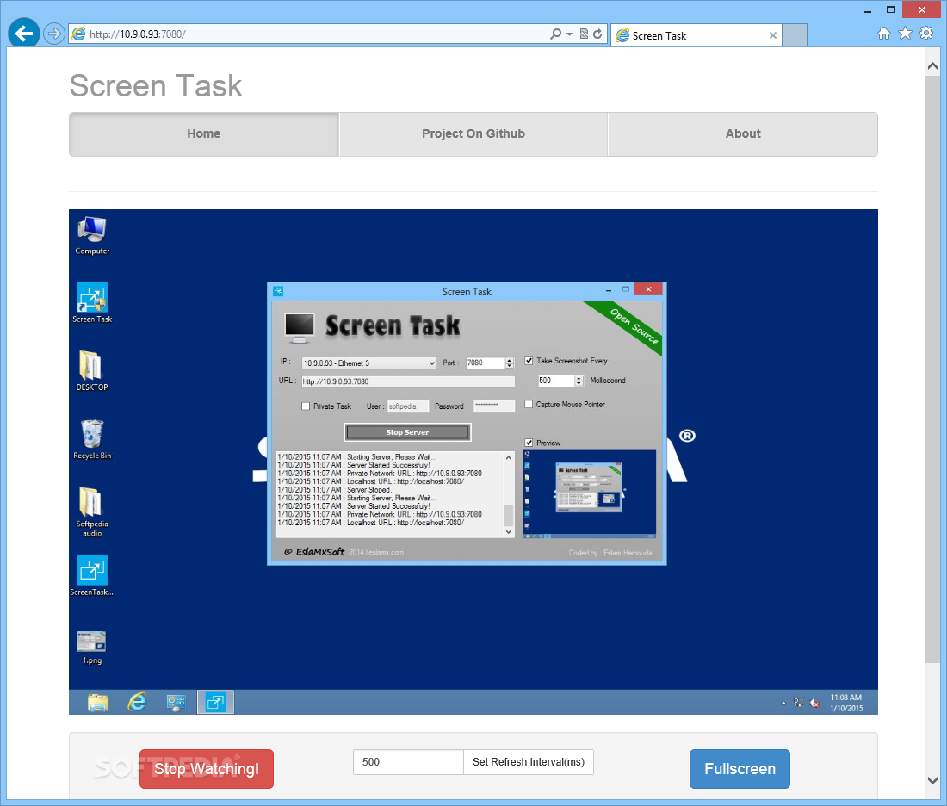Click the browser forward arrow button
The width and height of the screenshot is (947, 806).
54,34
